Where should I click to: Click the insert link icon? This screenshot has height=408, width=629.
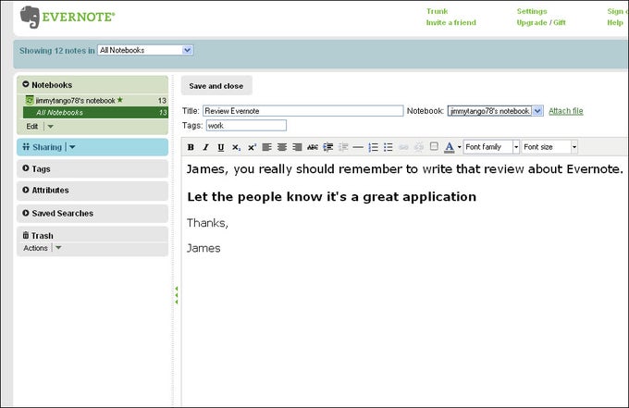pyautogui.click(x=403, y=147)
